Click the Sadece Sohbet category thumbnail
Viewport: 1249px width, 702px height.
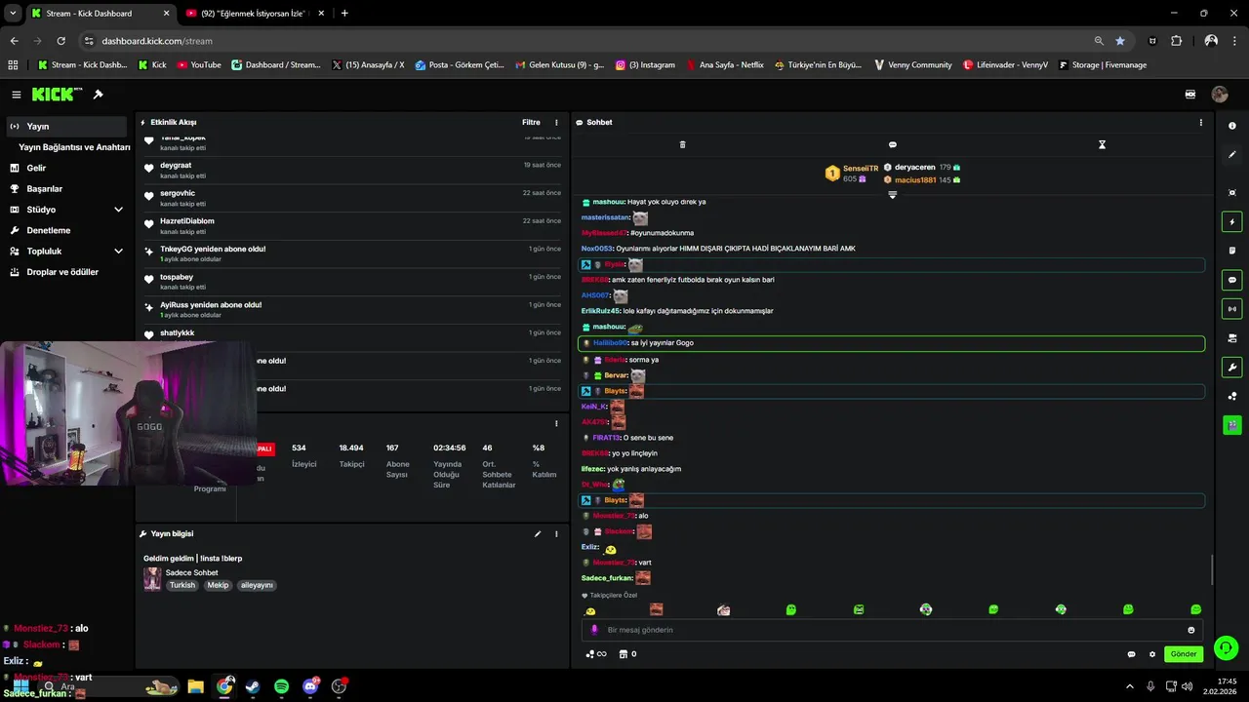152,579
